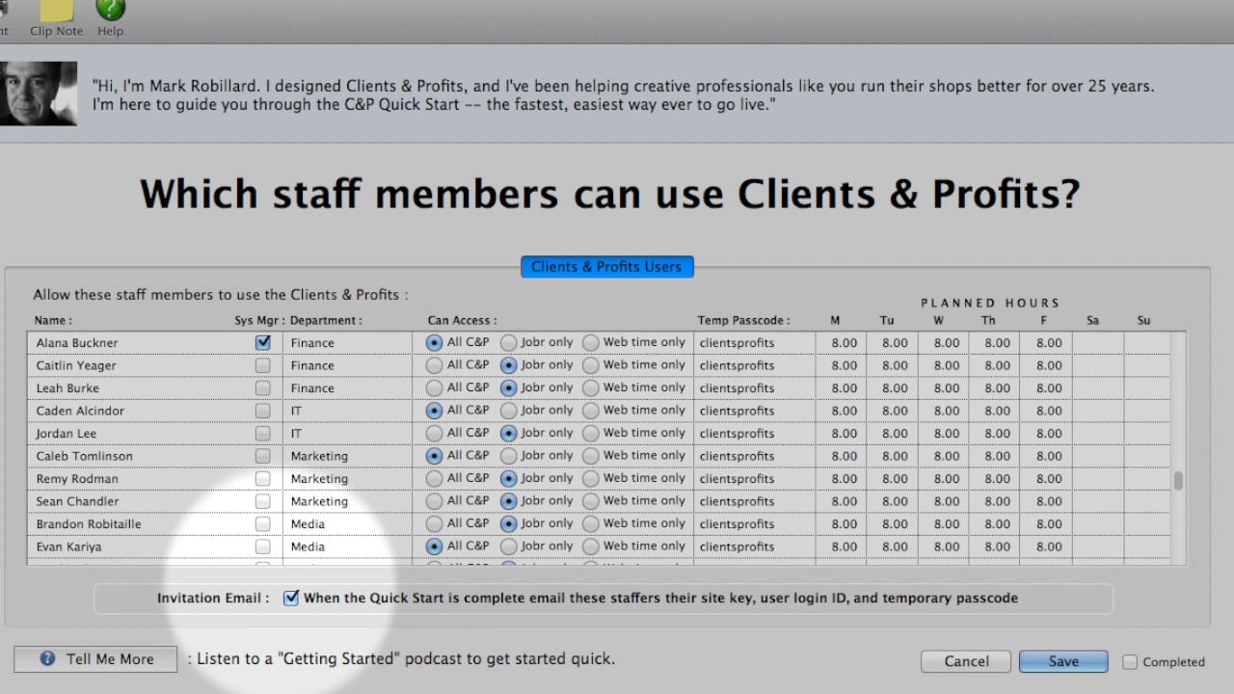Image resolution: width=1234 pixels, height=694 pixels.
Task: Mark the Completed checkbox
Action: pos(1130,662)
